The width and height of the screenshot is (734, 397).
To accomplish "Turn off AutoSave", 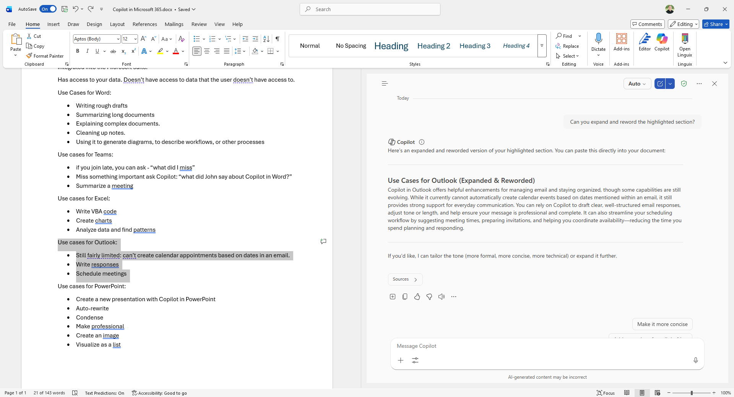I will click(x=48, y=9).
